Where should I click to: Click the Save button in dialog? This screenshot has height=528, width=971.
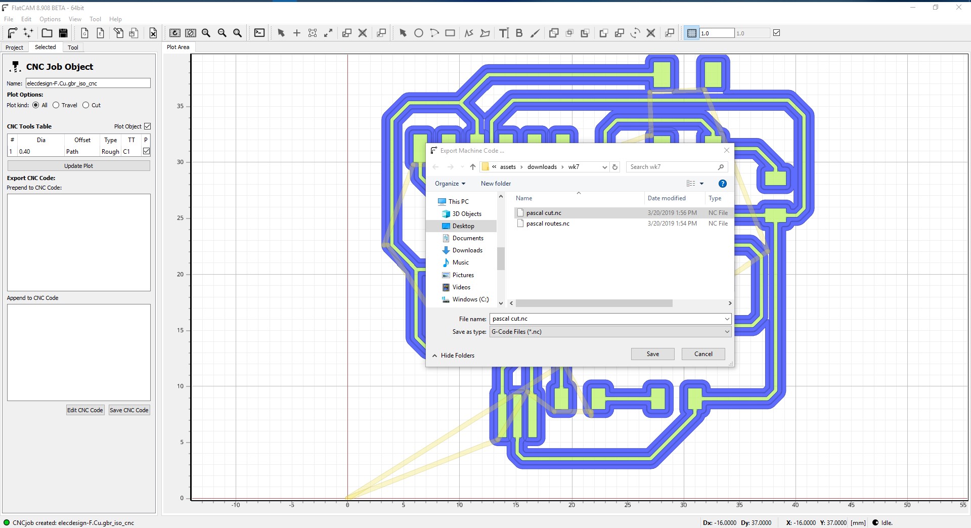pos(652,354)
